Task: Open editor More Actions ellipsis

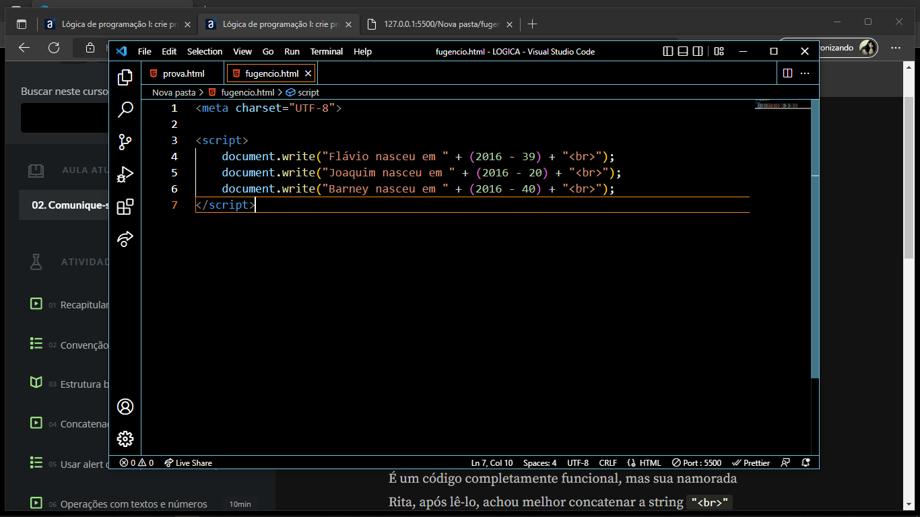Action: click(805, 73)
